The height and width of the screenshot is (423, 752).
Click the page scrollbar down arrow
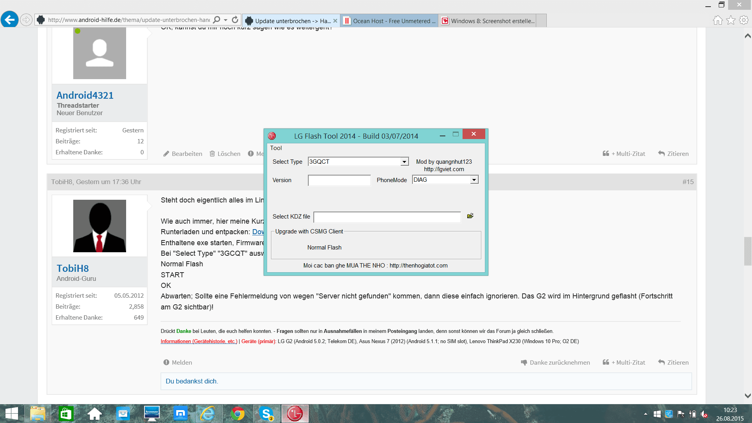click(748, 396)
